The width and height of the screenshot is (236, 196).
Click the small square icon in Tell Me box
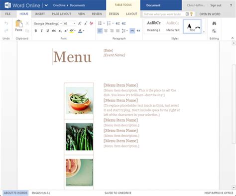pyautogui.click(x=187, y=14)
